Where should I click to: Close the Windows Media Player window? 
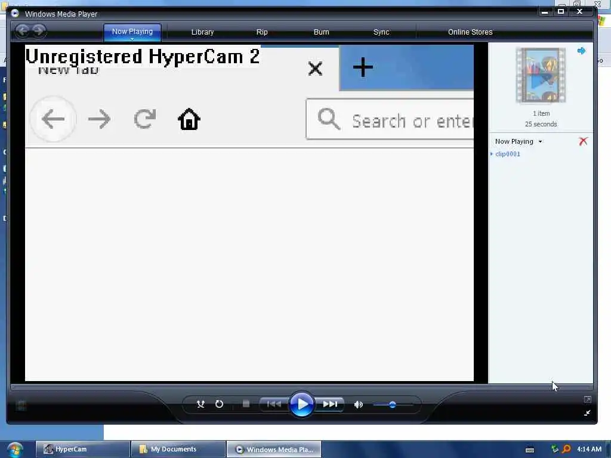coord(580,12)
